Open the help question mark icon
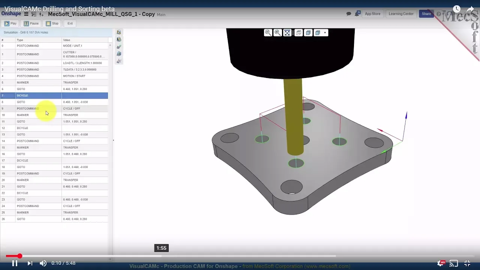Screen dimensions: 480x270 tap(438, 14)
